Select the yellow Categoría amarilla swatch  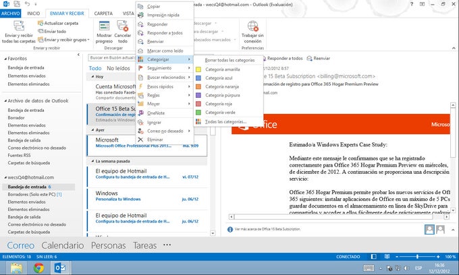[x=198, y=69]
